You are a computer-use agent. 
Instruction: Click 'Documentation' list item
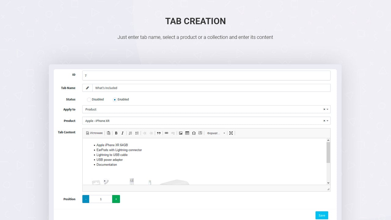107,165
